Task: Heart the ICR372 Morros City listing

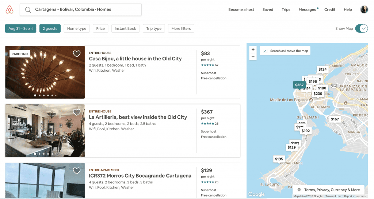Action: [x=76, y=171]
